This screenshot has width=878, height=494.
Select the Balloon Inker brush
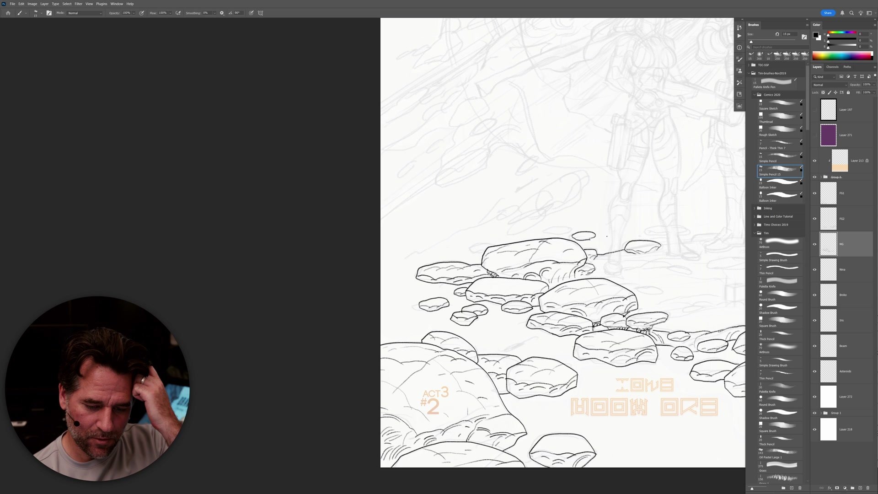click(780, 183)
